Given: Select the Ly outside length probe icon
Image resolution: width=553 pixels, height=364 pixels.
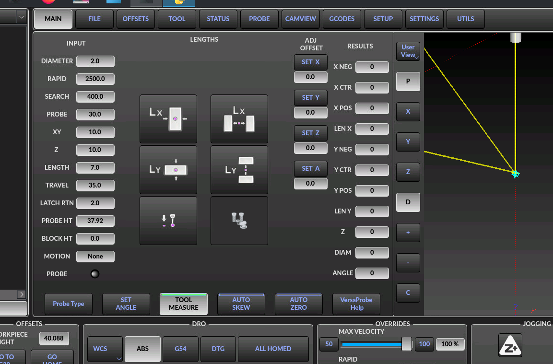Looking at the screenshot, I should click(x=168, y=170).
